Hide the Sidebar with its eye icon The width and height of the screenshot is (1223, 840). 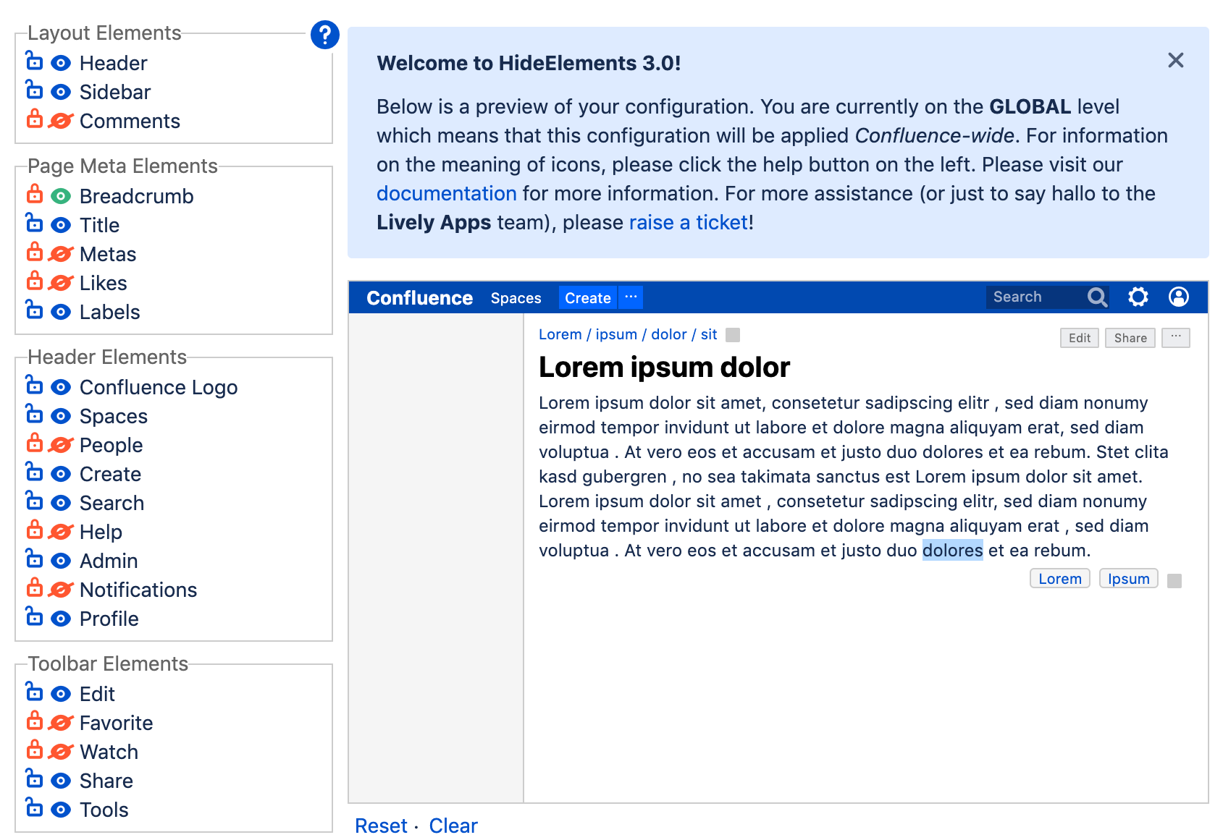click(61, 92)
